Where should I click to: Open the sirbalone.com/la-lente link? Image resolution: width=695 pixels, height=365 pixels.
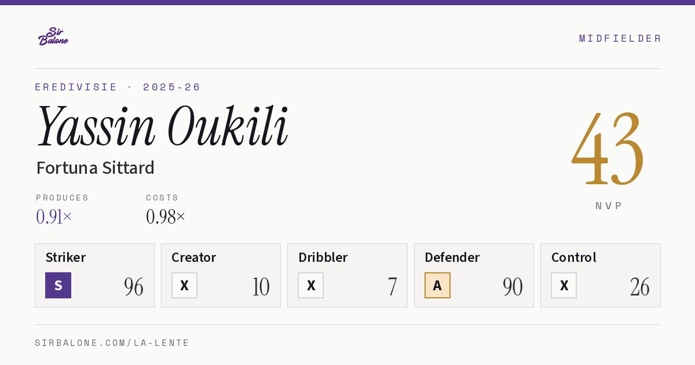click(112, 343)
